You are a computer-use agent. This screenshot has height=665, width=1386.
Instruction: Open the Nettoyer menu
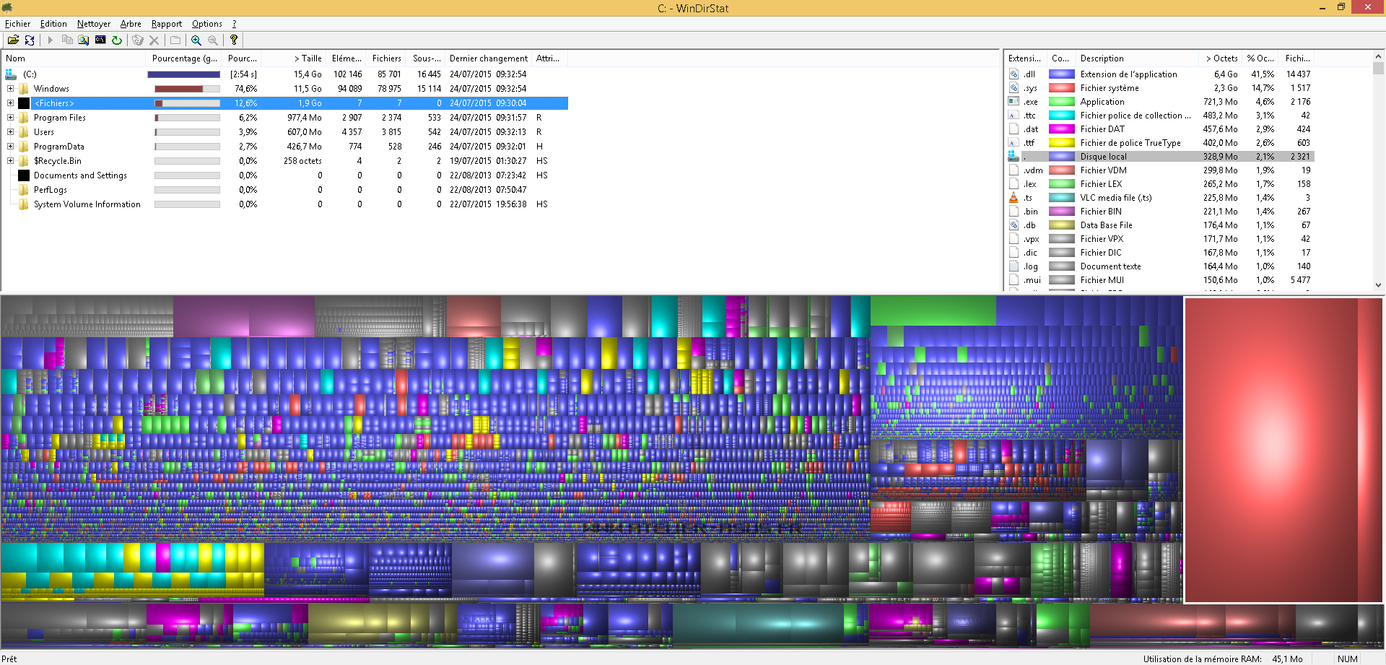pos(94,24)
